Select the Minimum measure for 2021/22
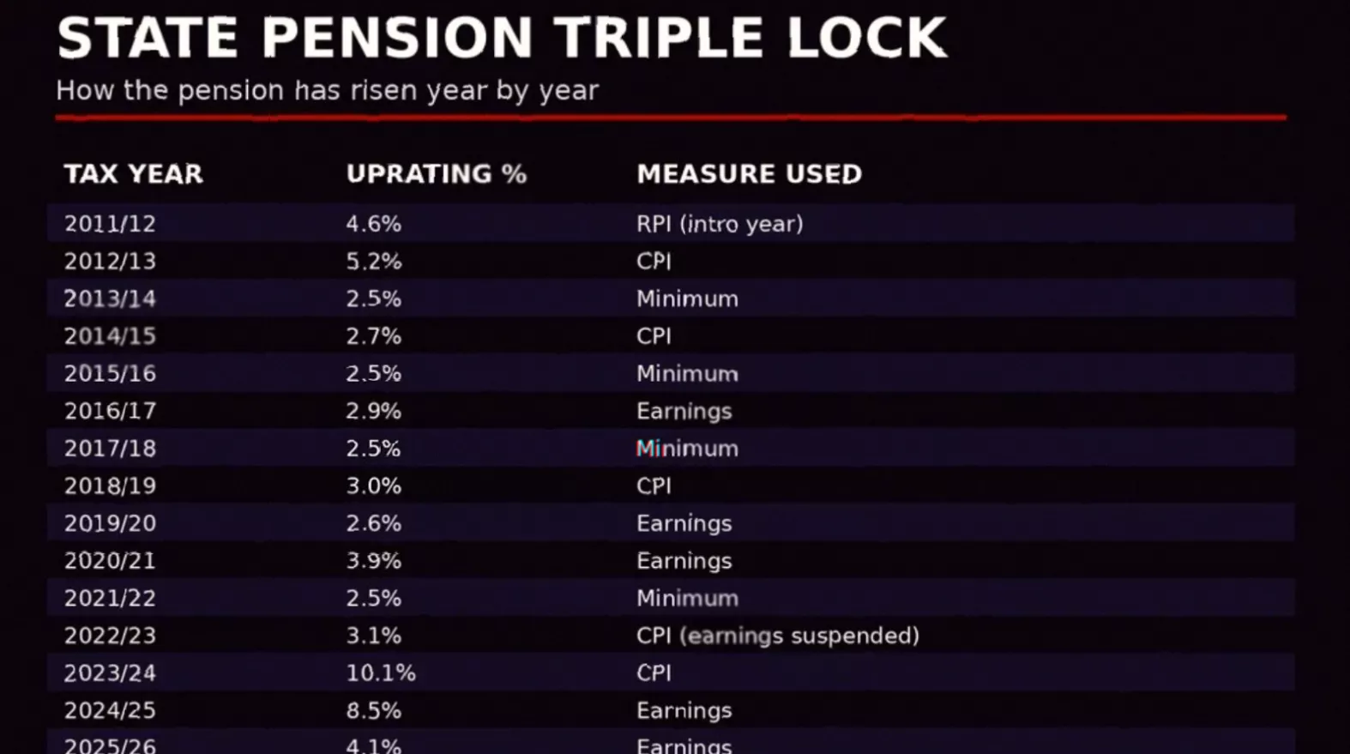This screenshot has width=1350, height=754. [x=687, y=598]
